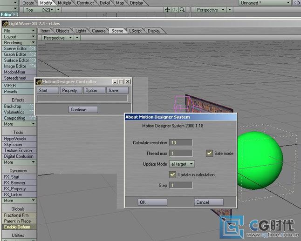Select Modeler Construct tab
This screenshot has height=241, width=301.
click(x=85, y=3)
